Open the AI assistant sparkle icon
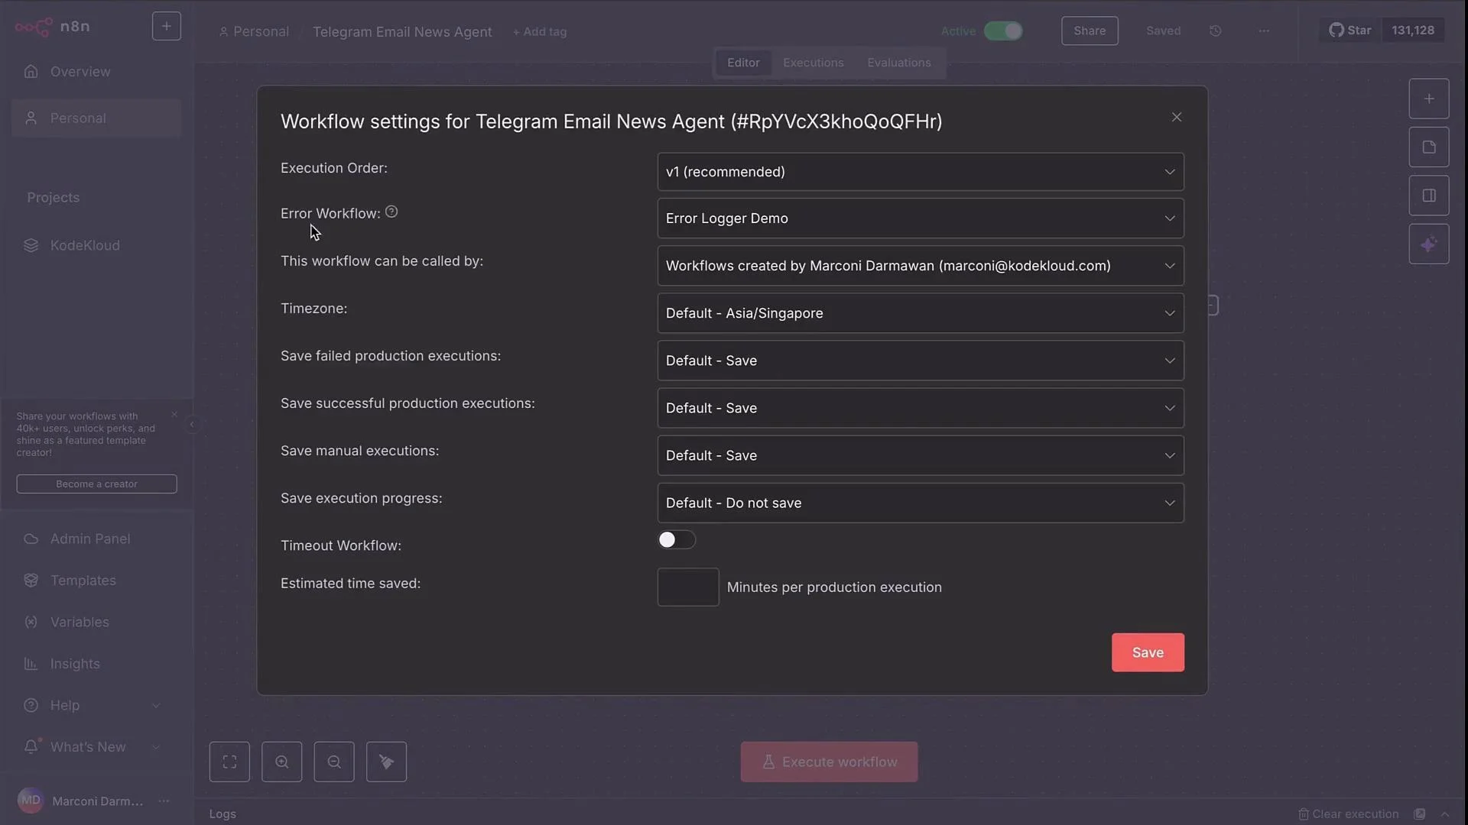Screen dimensions: 1468x825 click(1429, 244)
